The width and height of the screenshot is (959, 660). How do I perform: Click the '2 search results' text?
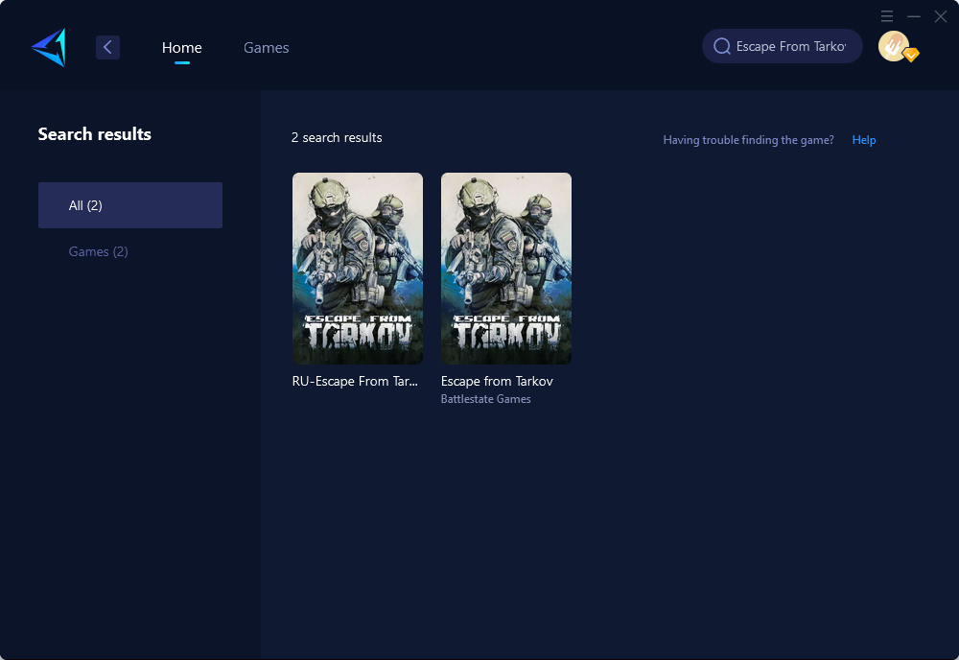337,137
